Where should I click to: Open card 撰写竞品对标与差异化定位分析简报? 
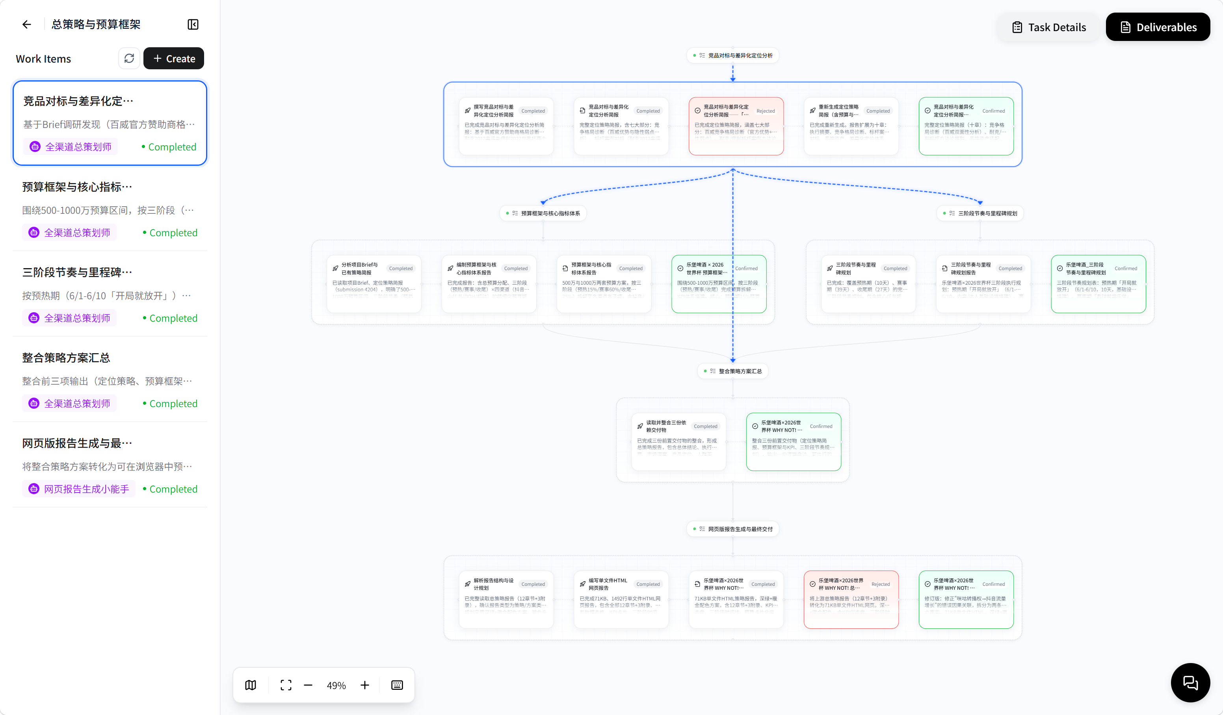point(506,126)
